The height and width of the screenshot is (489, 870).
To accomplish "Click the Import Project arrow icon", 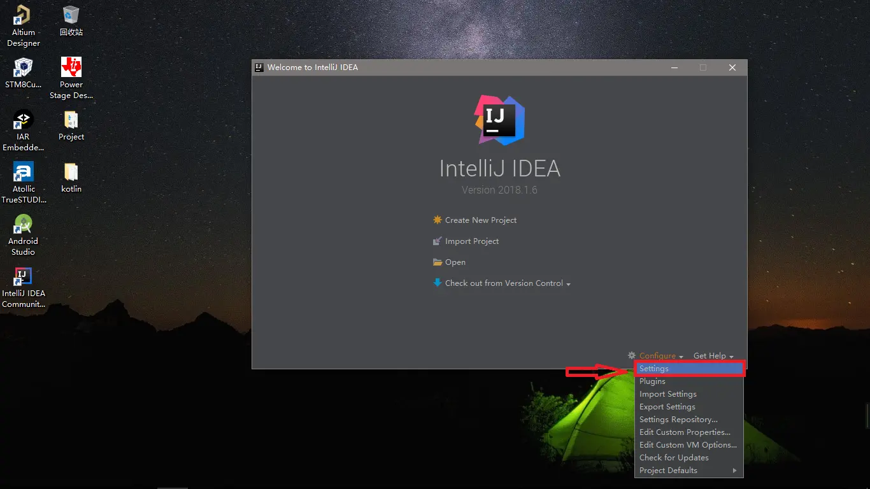I will pos(437,241).
